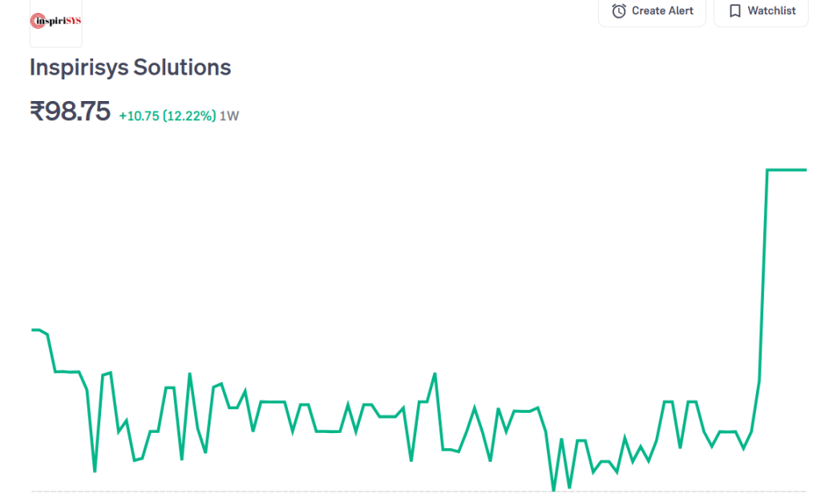Image resolution: width=821 pixels, height=498 pixels.
Task: Click the ₹98.75 share price
Action: point(70,111)
